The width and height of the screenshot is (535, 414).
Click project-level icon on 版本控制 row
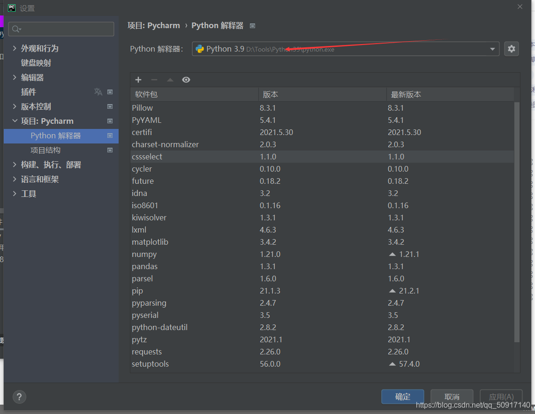110,106
